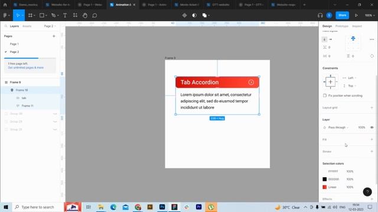
Task: Open Move tool options arrow
Action: 22,15
